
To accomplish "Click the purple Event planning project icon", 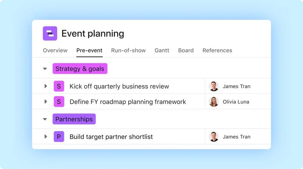I will tap(50, 34).
